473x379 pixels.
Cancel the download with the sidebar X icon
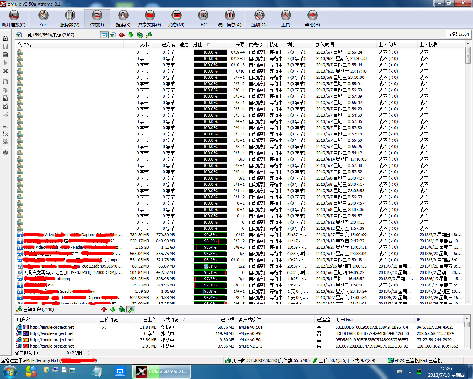click(6, 71)
